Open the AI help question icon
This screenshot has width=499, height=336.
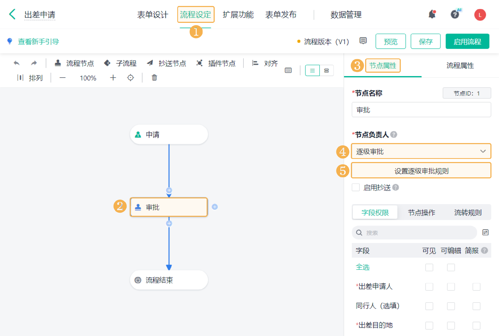[x=455, y=14]
